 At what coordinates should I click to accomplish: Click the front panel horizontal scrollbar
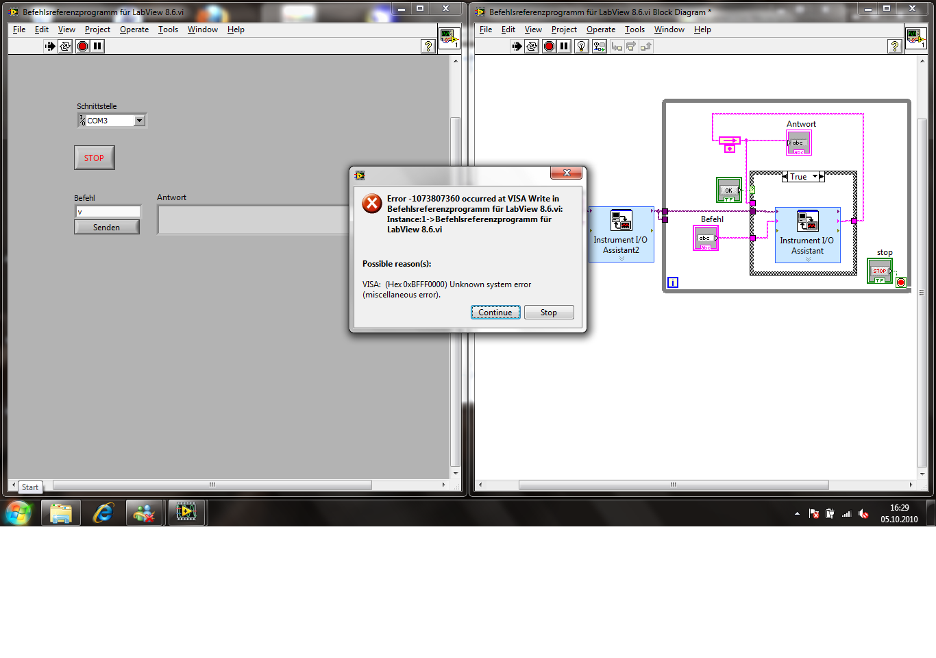(212, 485)
